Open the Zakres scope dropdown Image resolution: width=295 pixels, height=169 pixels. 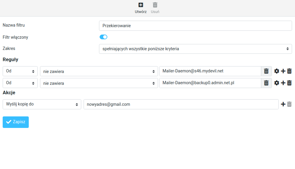pyautogui.click(x=195, y=49)
